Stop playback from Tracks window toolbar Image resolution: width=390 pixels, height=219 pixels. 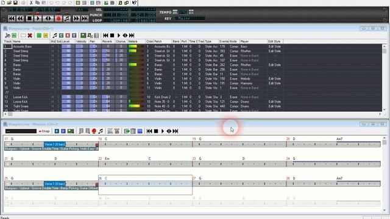pyautogui.click(x=112, y=35)
